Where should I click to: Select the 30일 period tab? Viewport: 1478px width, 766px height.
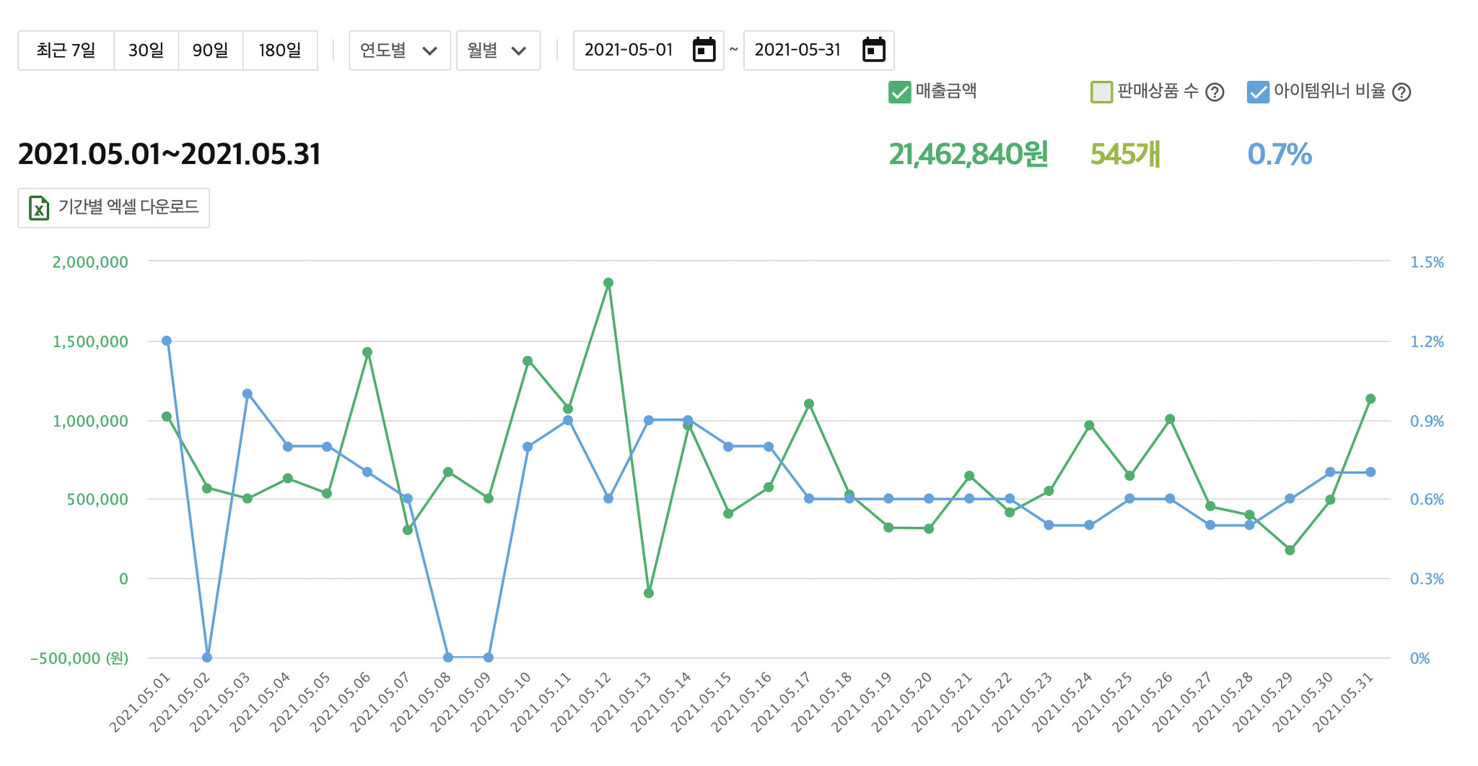tap(146, 51)
